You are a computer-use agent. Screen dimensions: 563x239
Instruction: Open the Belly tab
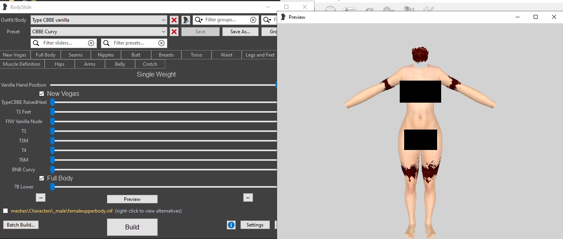[120, 64]
